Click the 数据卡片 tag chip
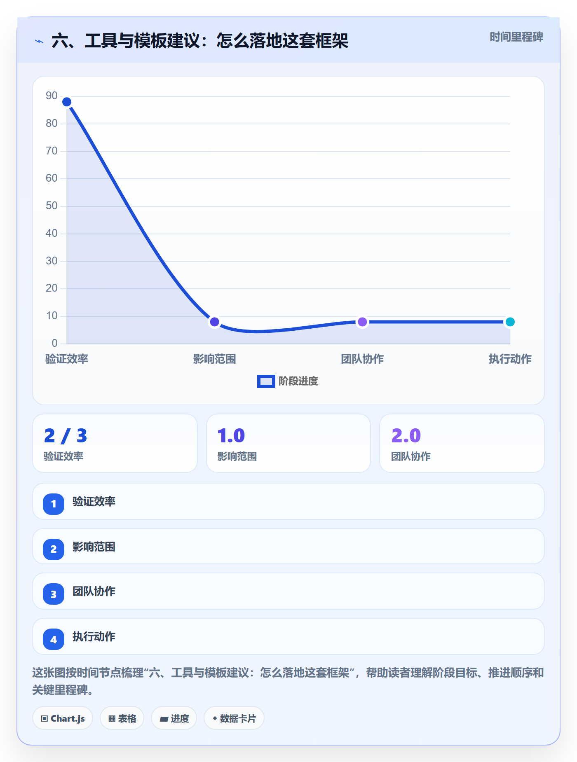The height and width of the screenshot is (762, 577). click(x=234, y=718)
